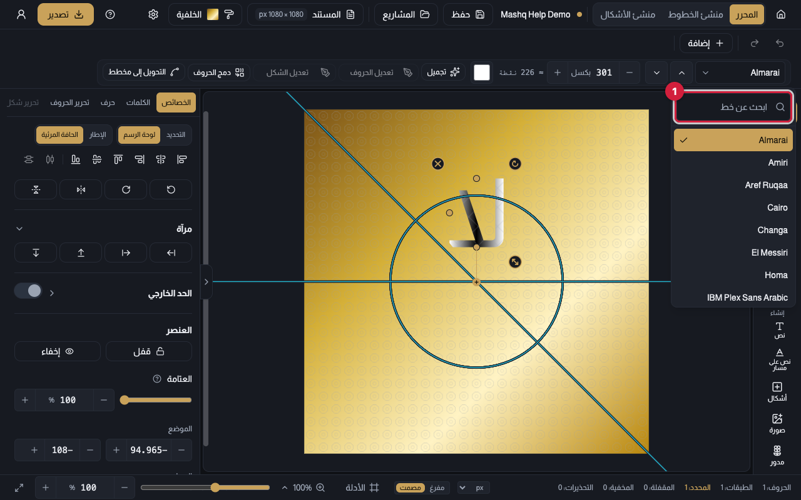Viewport: 801px width, 500px height.
Task: Click the تصدير export button
Action: [66, 14]
